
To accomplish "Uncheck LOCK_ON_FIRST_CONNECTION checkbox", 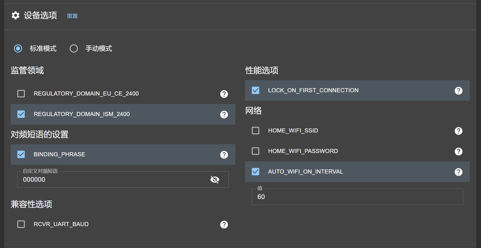I will click(x=256, y=90).
